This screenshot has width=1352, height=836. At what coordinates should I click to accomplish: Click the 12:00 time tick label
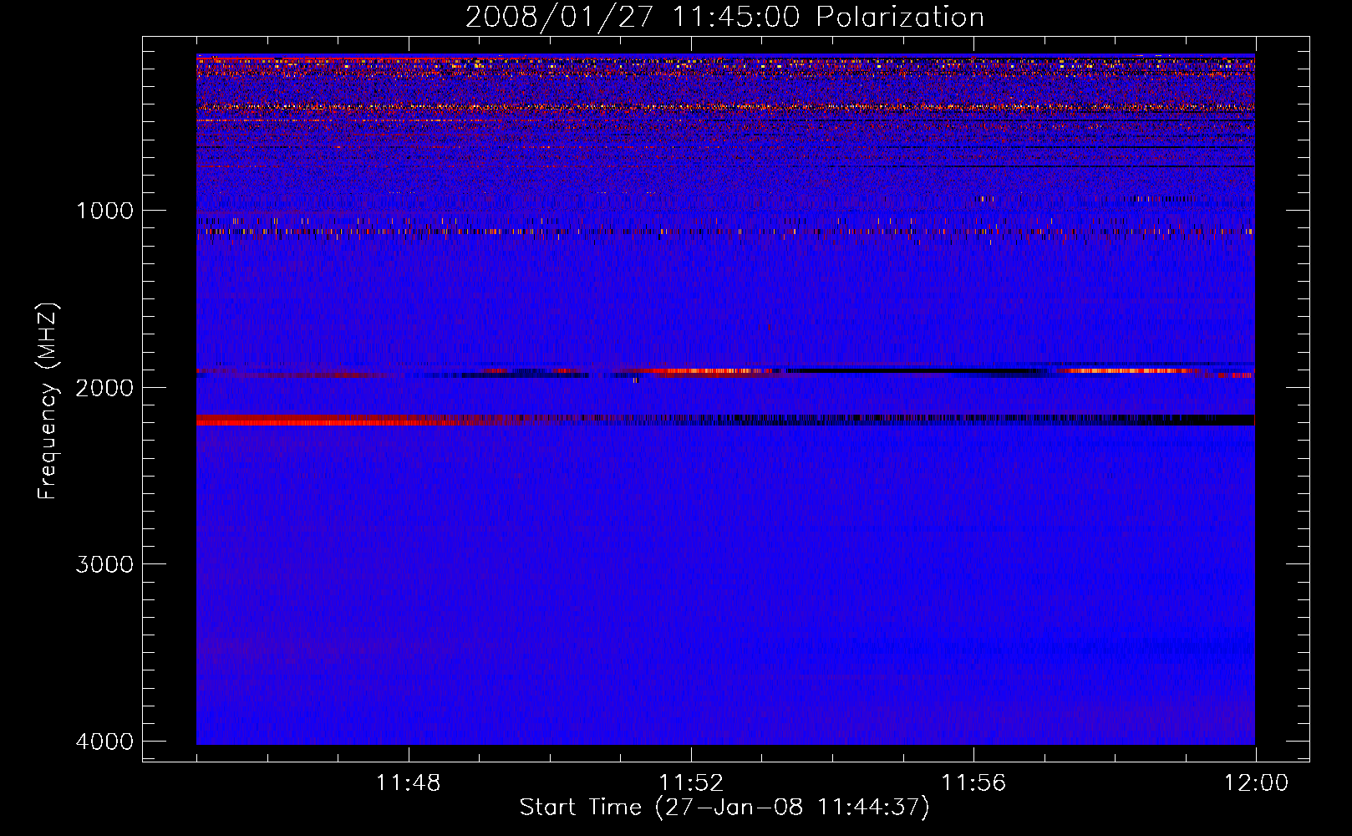(1256, 783)
